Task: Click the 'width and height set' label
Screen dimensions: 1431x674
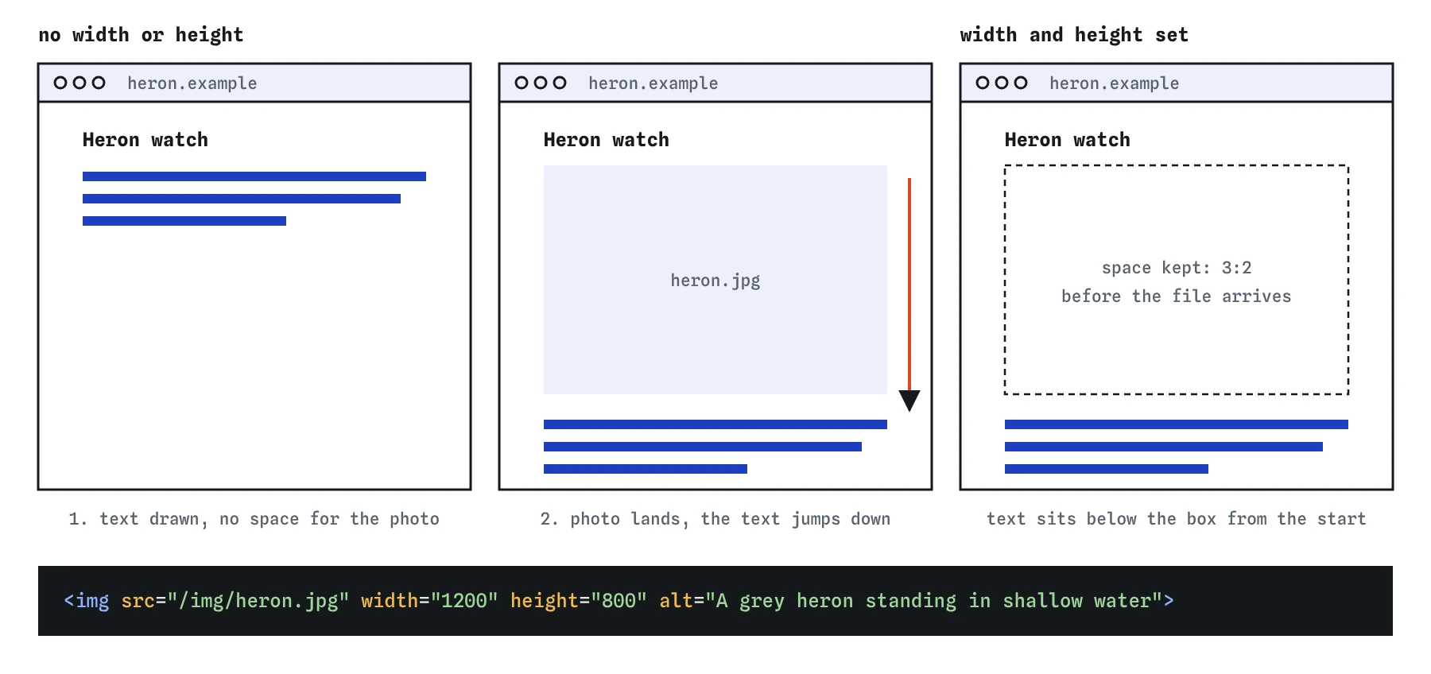Action: [x=1074, y=35]
